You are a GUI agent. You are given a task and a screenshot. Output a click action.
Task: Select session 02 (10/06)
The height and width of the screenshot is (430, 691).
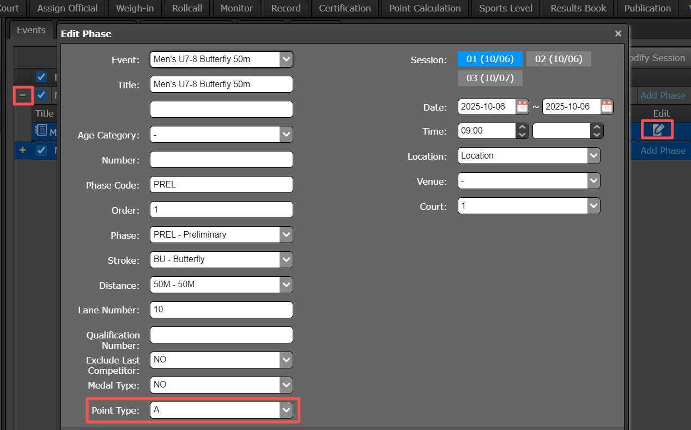pos(558,59)
